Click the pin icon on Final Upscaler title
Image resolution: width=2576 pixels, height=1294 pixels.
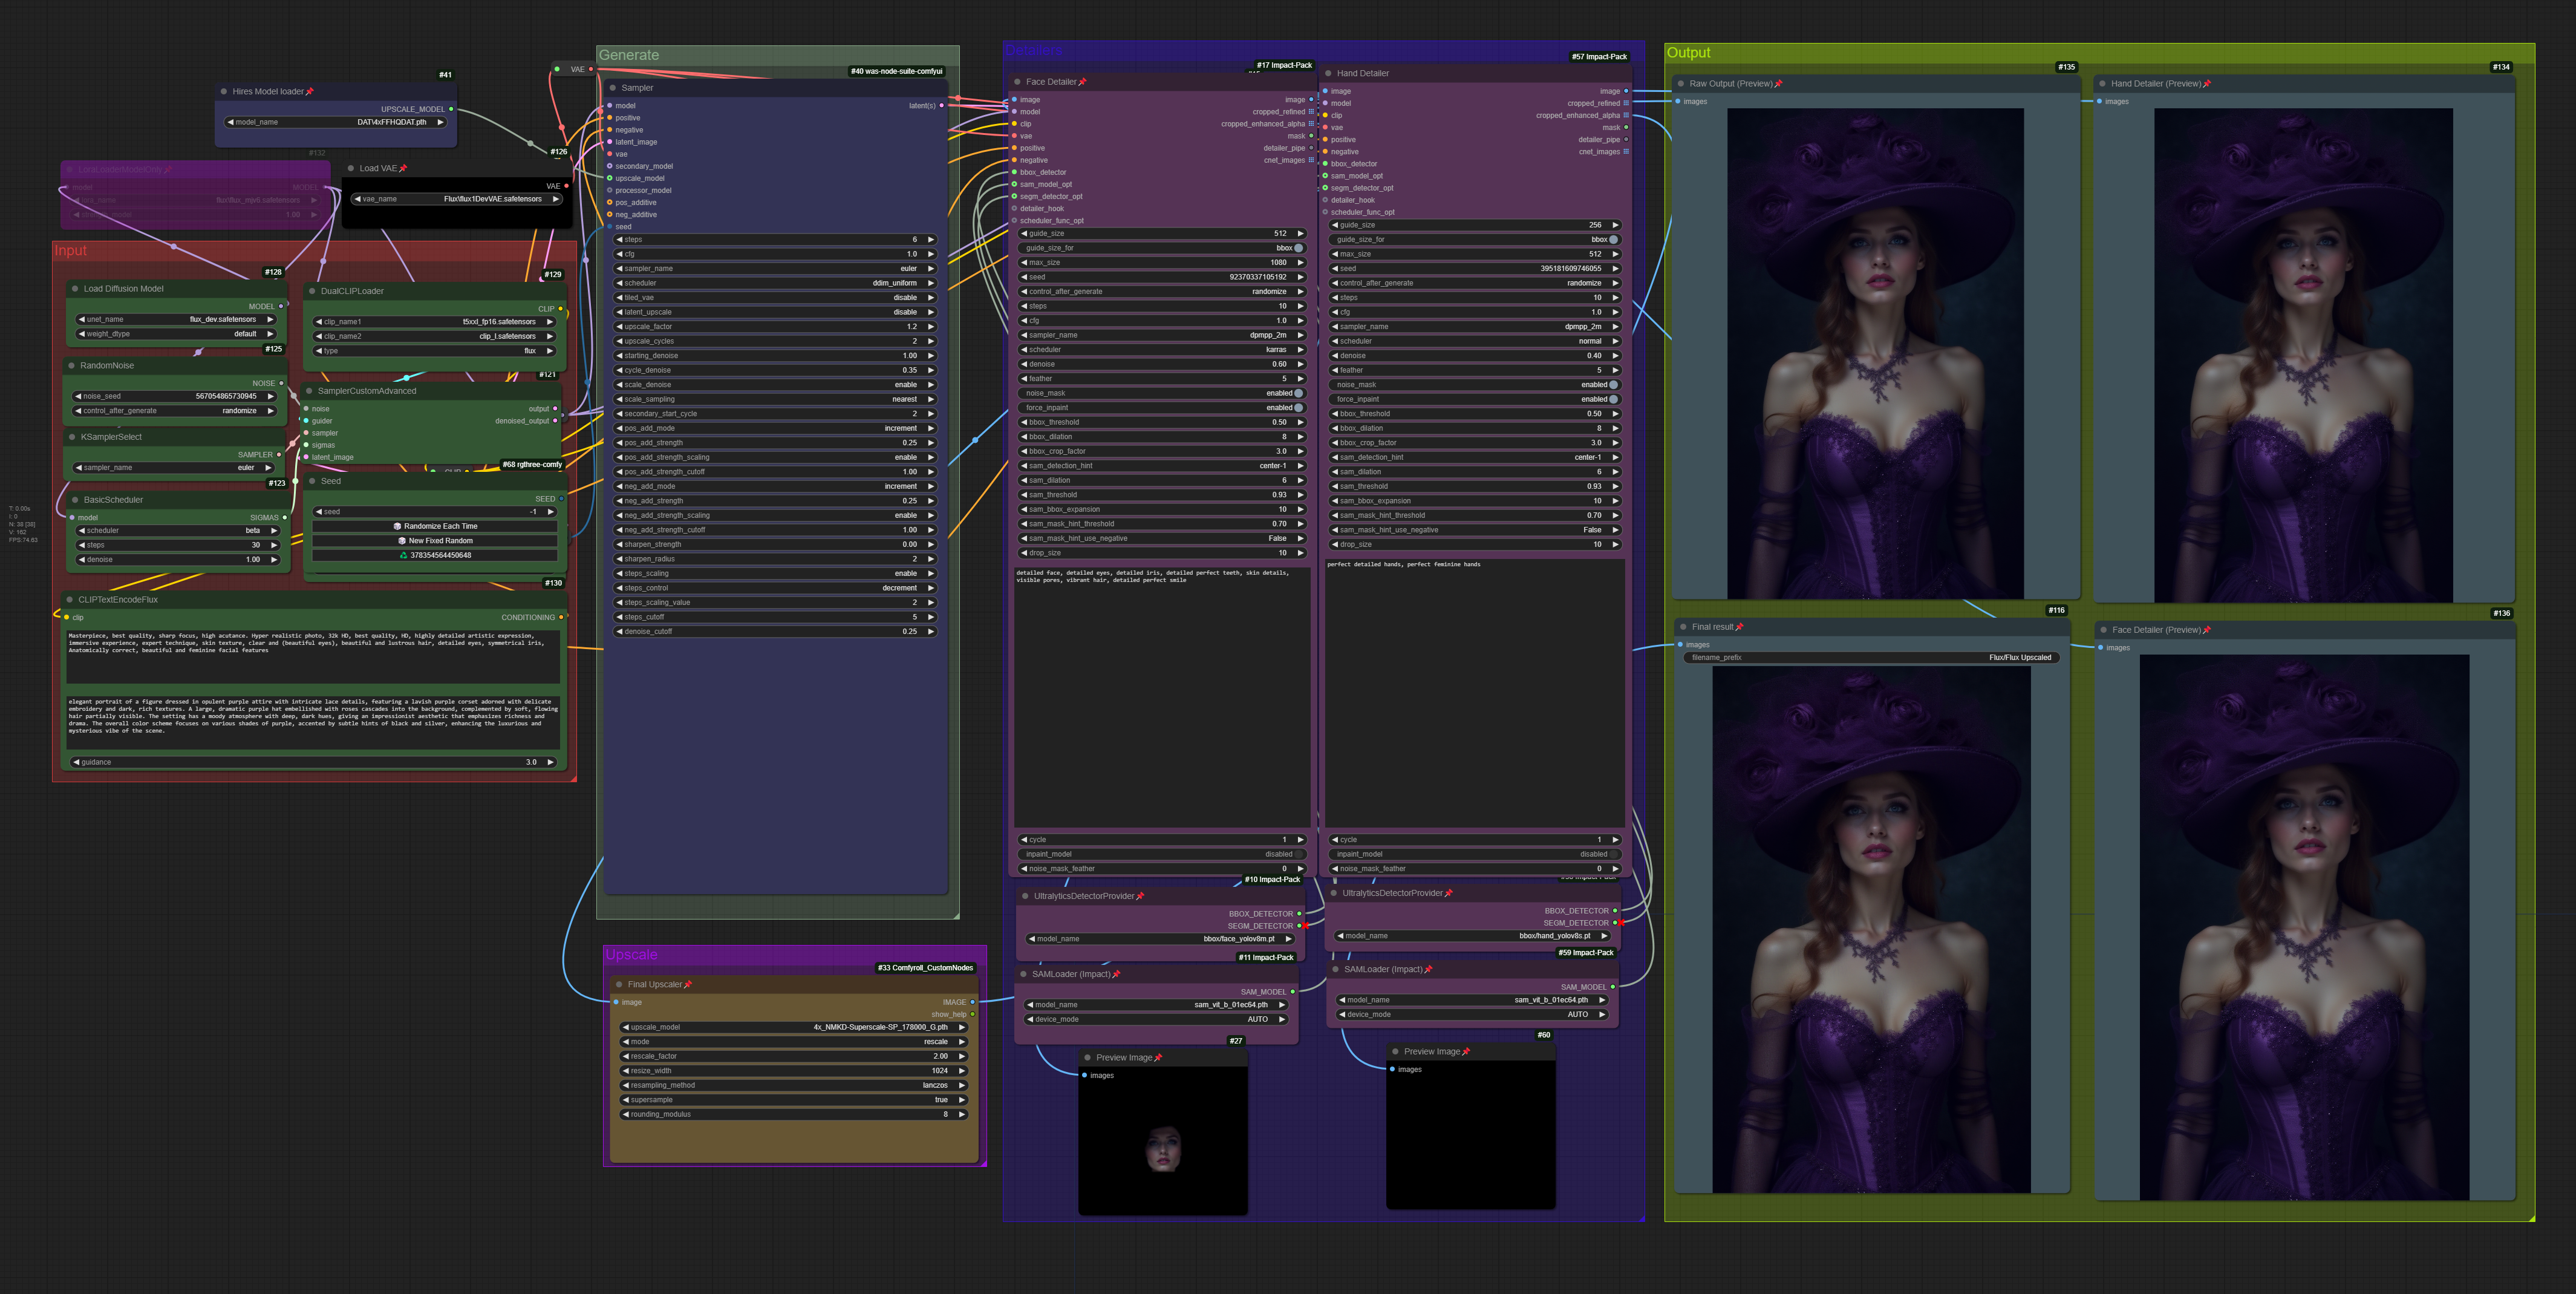point(687,985)
